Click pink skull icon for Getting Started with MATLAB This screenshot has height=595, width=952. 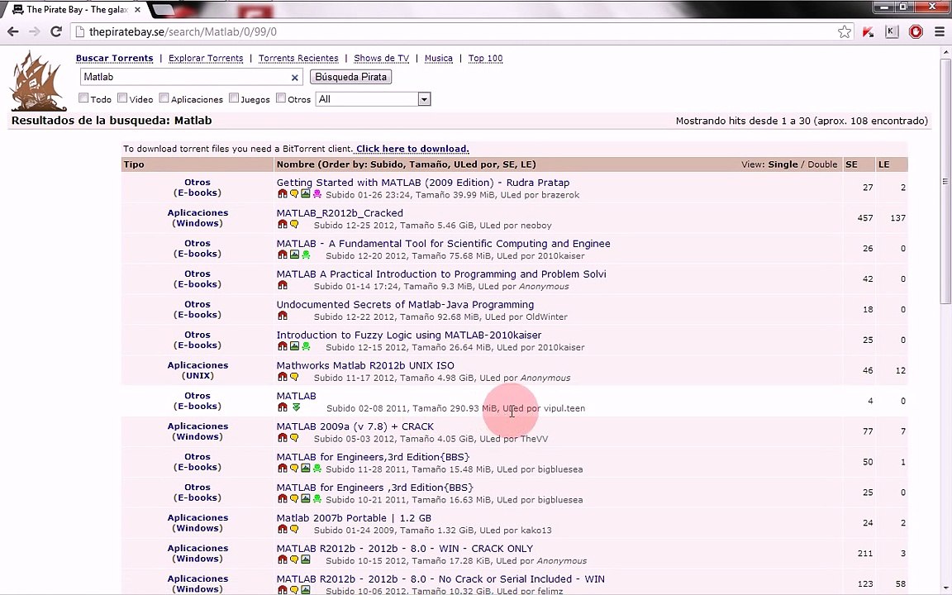pyautogui.click(x=317, y=193)
